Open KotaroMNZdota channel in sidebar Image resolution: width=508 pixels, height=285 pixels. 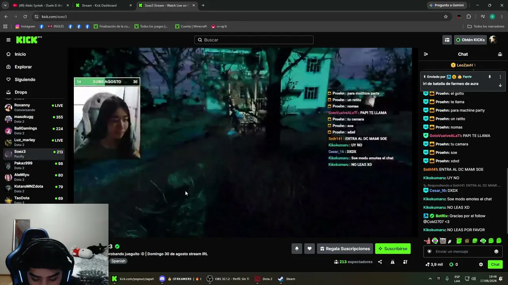(34, 188)
